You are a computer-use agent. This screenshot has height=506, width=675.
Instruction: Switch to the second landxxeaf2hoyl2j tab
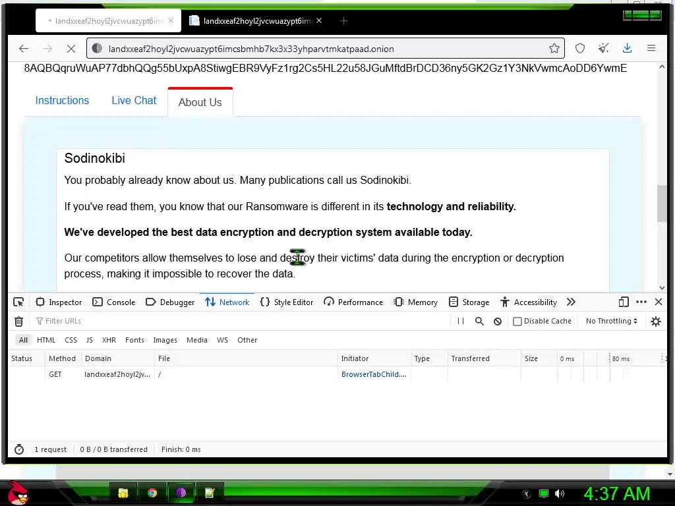pos(256,20)
